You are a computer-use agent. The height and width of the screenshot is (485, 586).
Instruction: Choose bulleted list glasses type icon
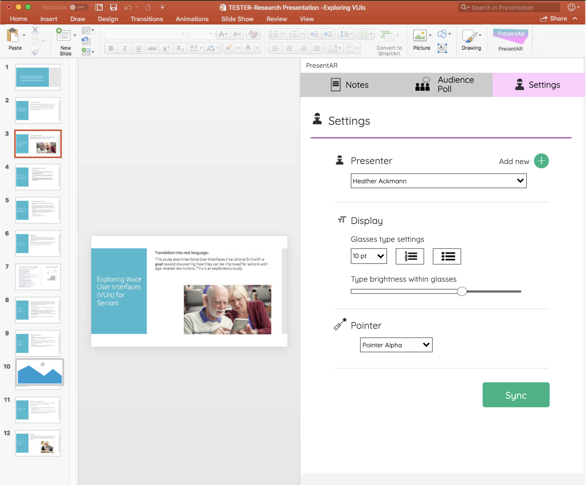[447, 256]
